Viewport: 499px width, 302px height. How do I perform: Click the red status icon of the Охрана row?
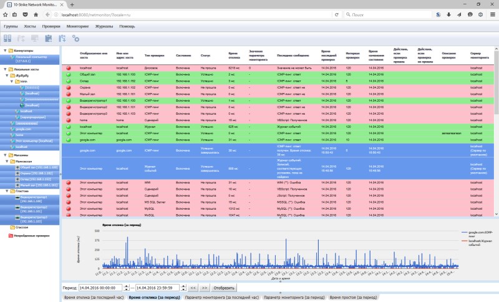point(69,87)
